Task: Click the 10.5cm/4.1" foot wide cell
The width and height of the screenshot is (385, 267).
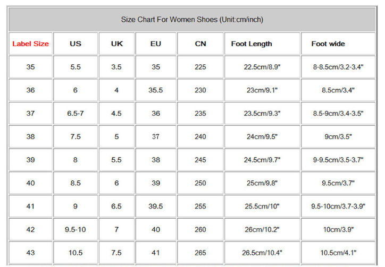Action: 338,253
